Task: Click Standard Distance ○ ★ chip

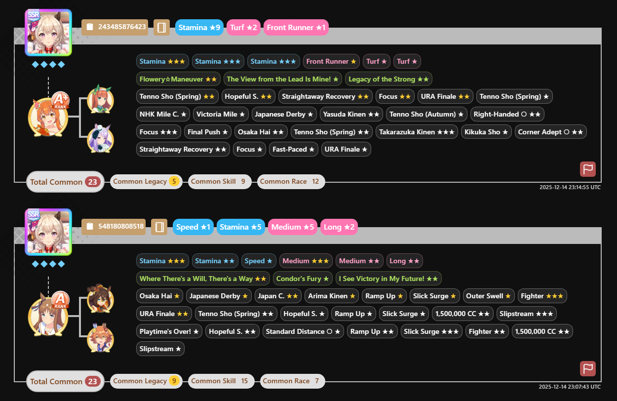Action: [x=303, y=331]
